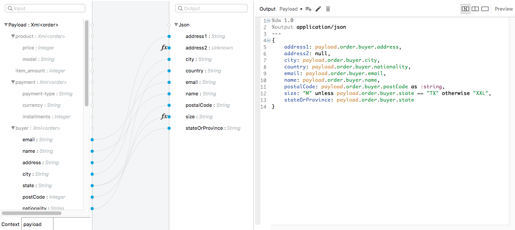Click the Preview button
The width and height of the screenshot is (515, 230).
tap(504, 9)
